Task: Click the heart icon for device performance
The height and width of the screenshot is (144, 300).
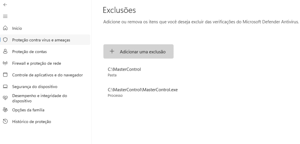Action: point(5,98)
